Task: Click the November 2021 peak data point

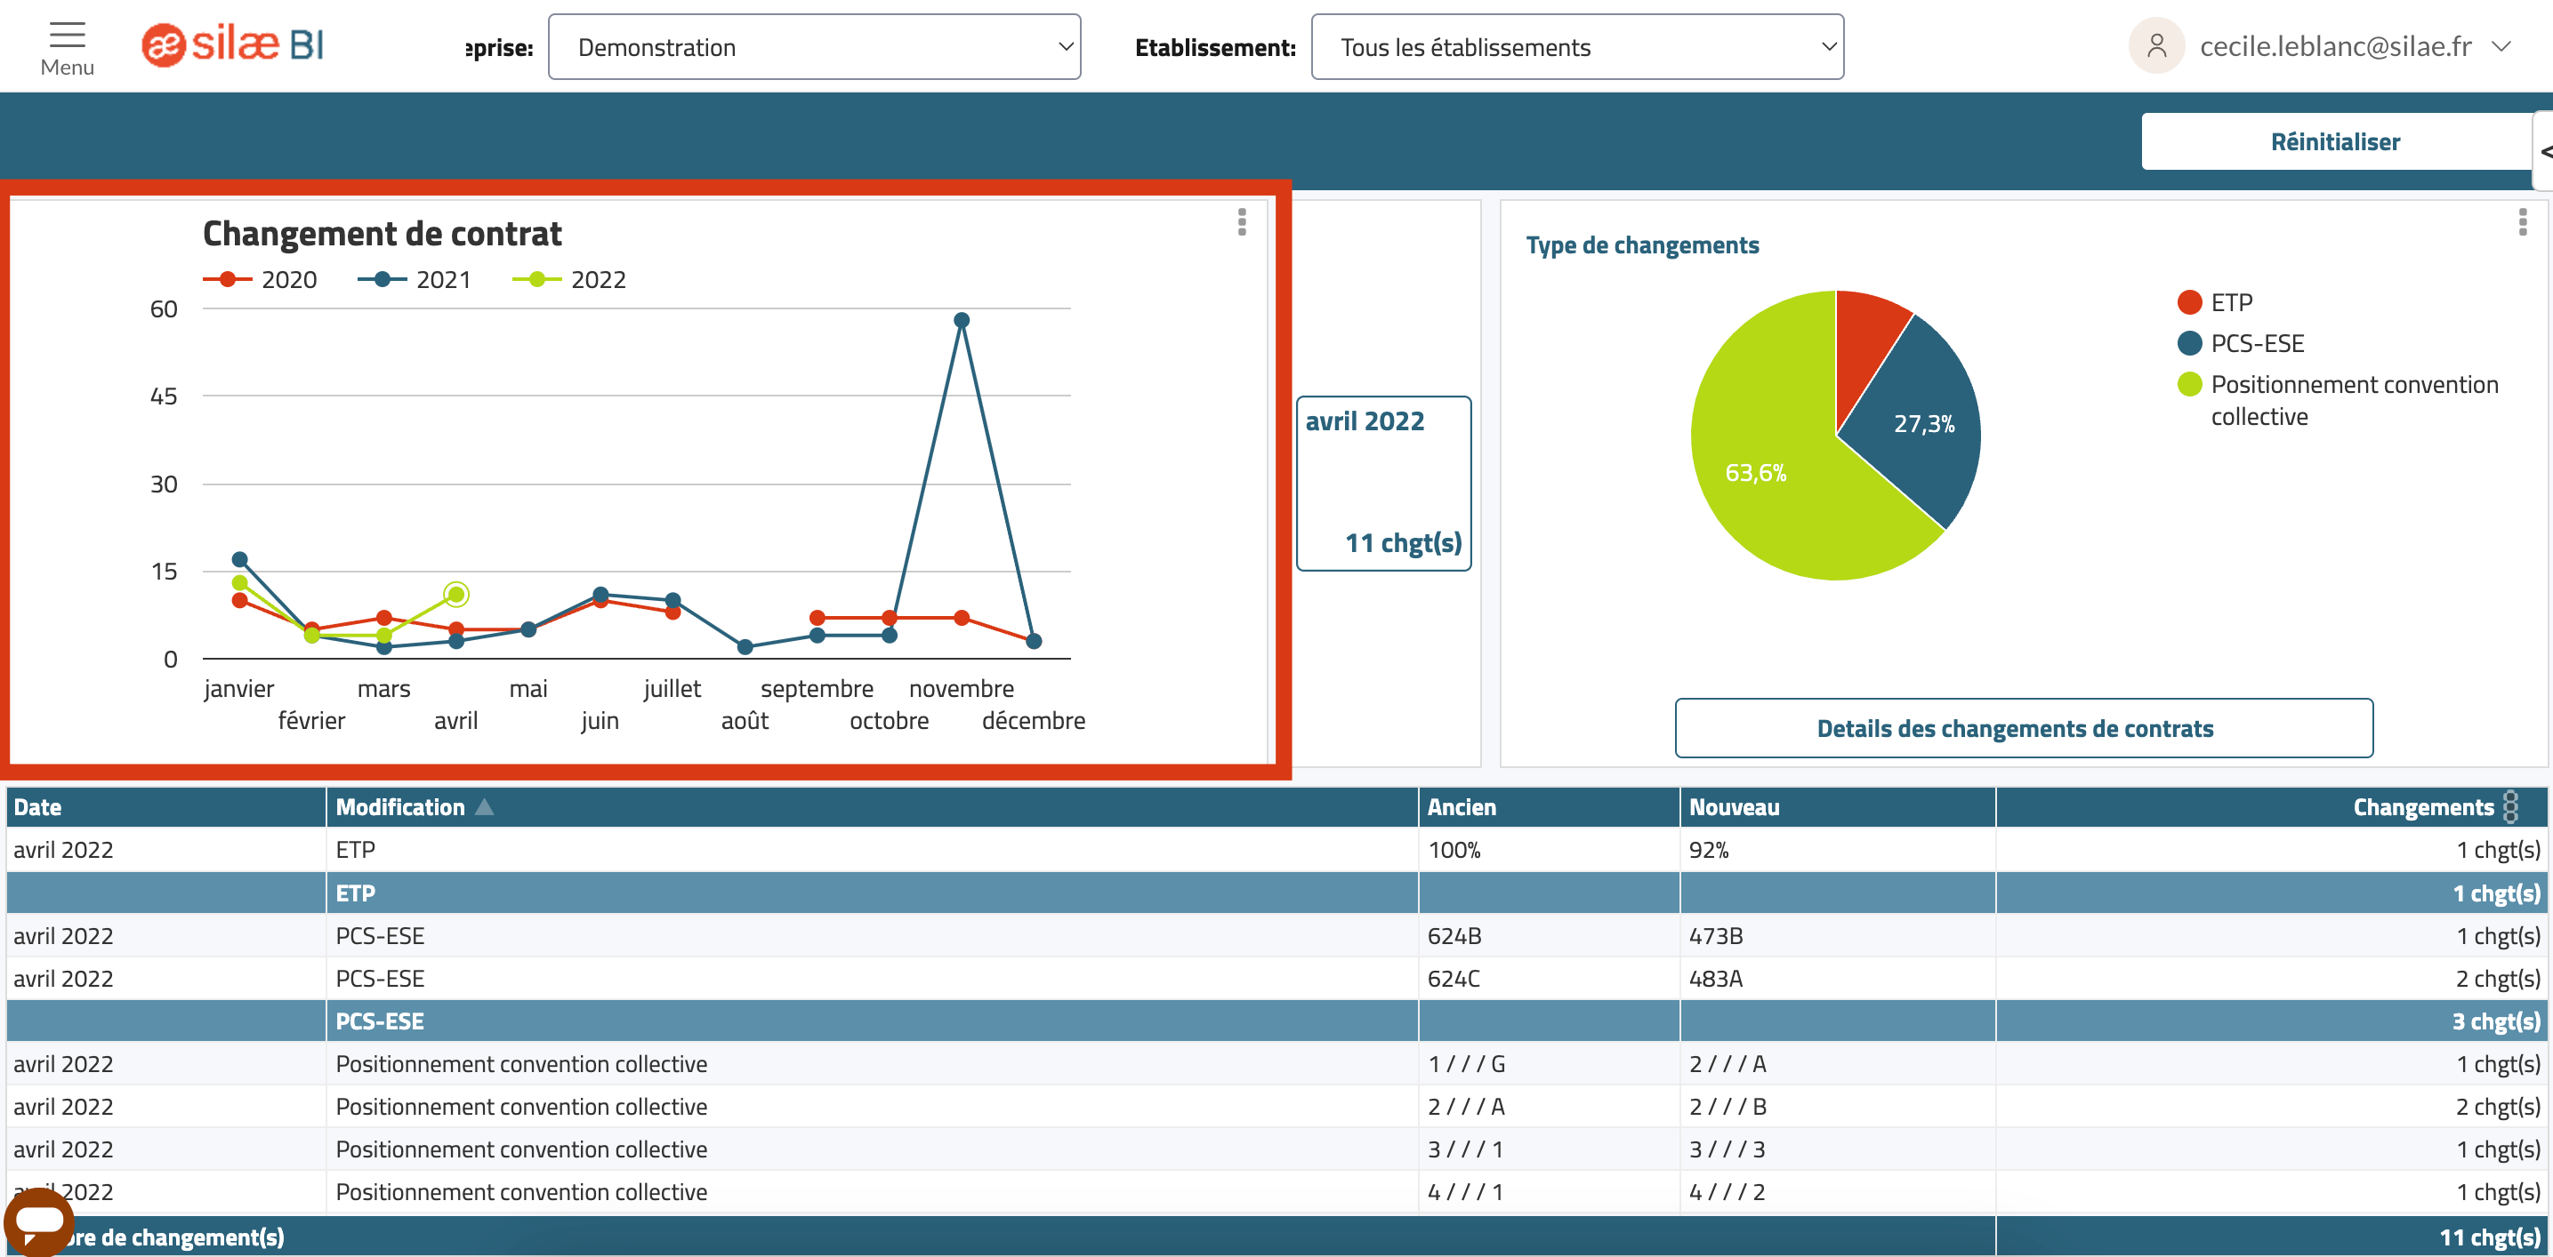Action: [x=962, y=320]
